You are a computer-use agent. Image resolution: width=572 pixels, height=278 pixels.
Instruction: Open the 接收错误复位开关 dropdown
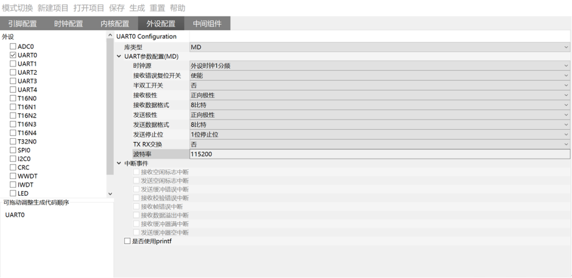pos(379,76)
